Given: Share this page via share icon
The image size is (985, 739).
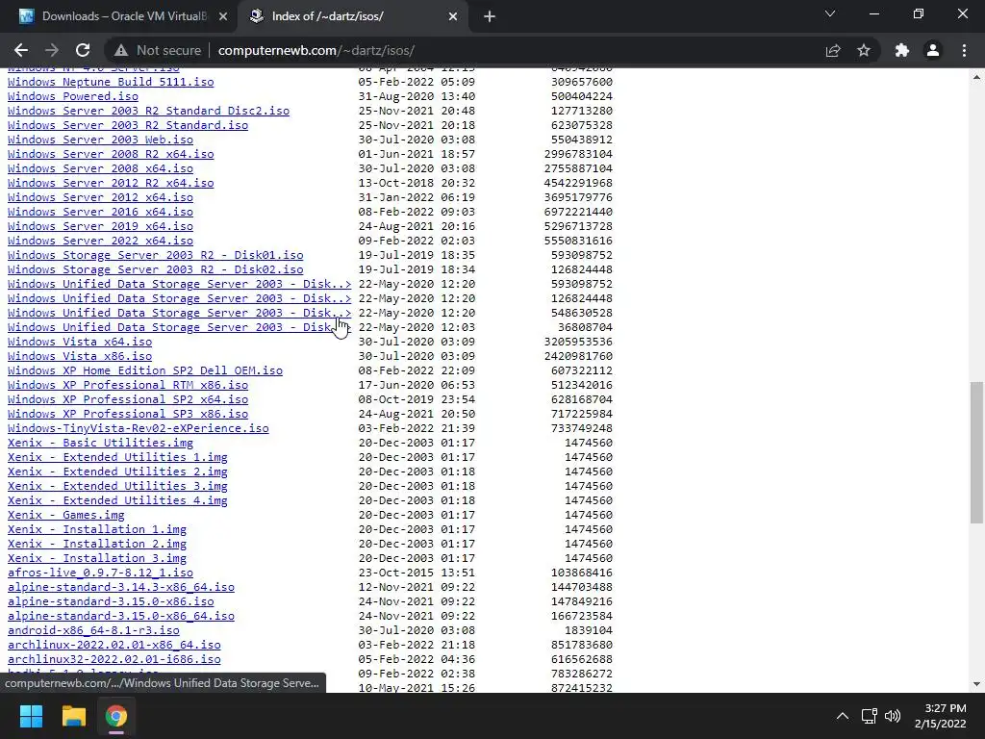Looking at the screenshot, I should [x=833, y=50].
